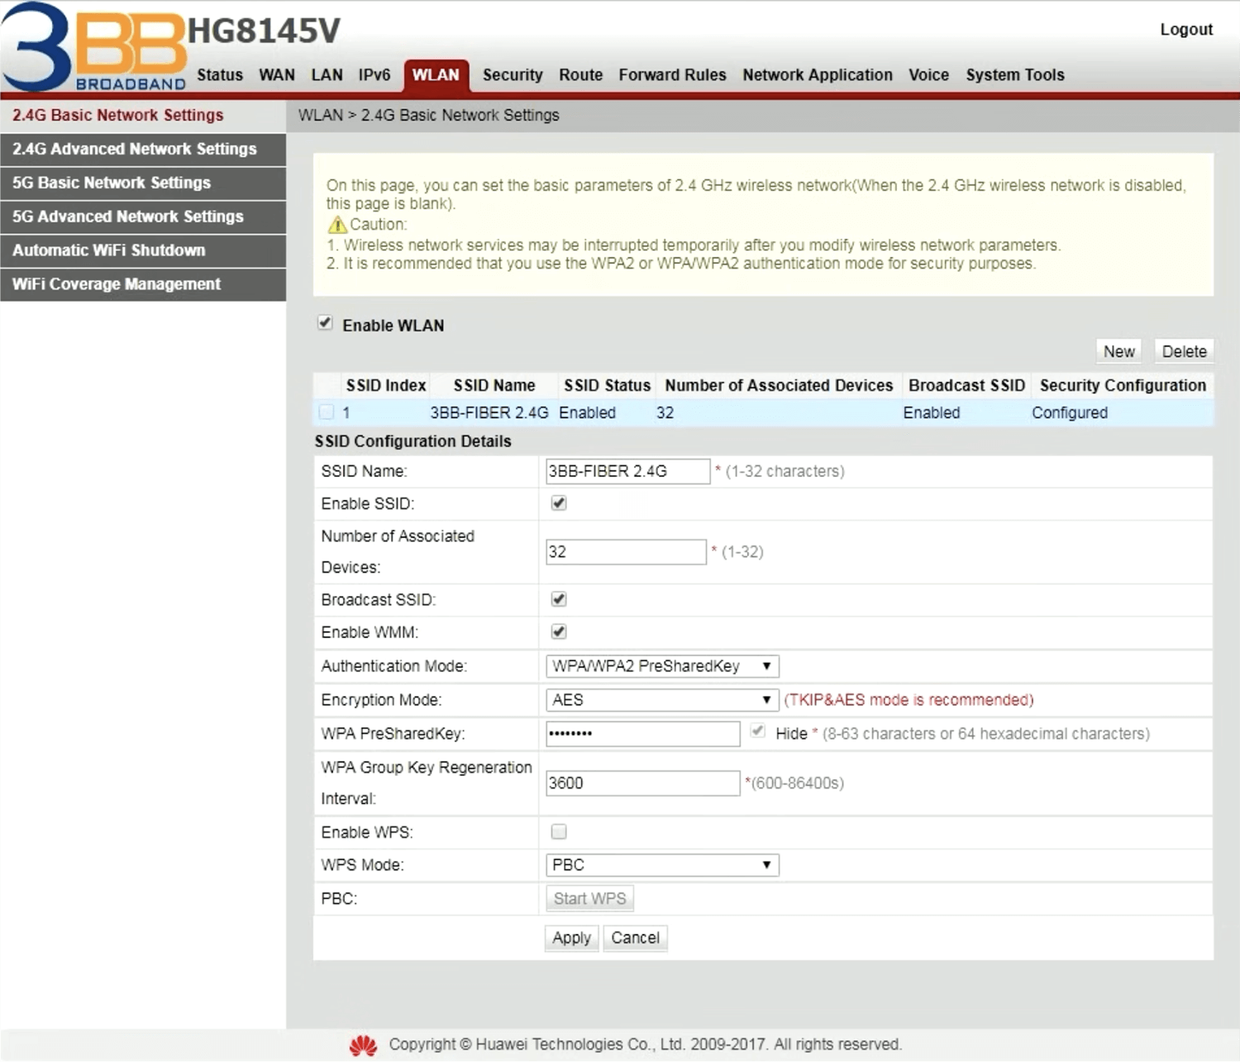Uncheck the Enable SSID checkbox
This screenshot has height=1062, width=1240.
pos(559,503)
